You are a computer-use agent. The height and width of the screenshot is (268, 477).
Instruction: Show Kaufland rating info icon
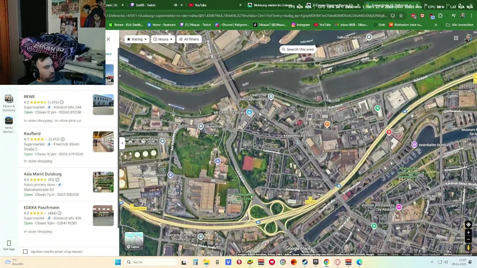click(63, 139)
